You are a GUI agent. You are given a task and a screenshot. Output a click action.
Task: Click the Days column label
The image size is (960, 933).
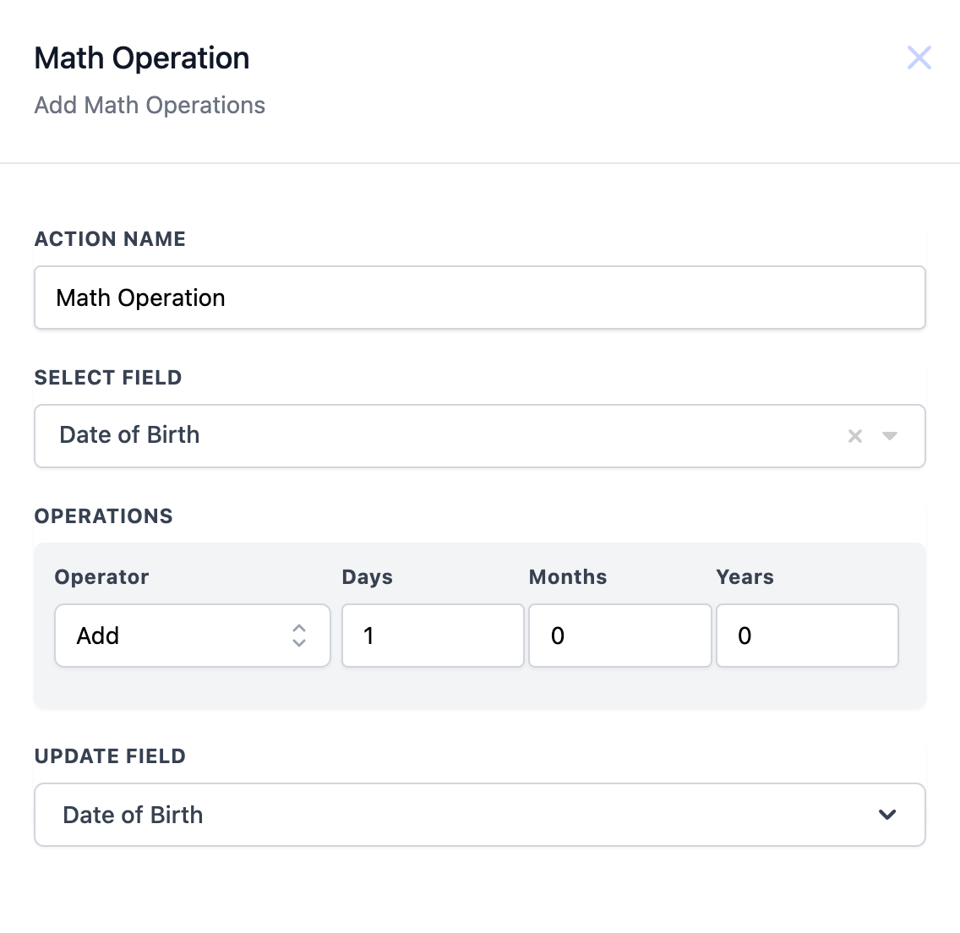367,577
